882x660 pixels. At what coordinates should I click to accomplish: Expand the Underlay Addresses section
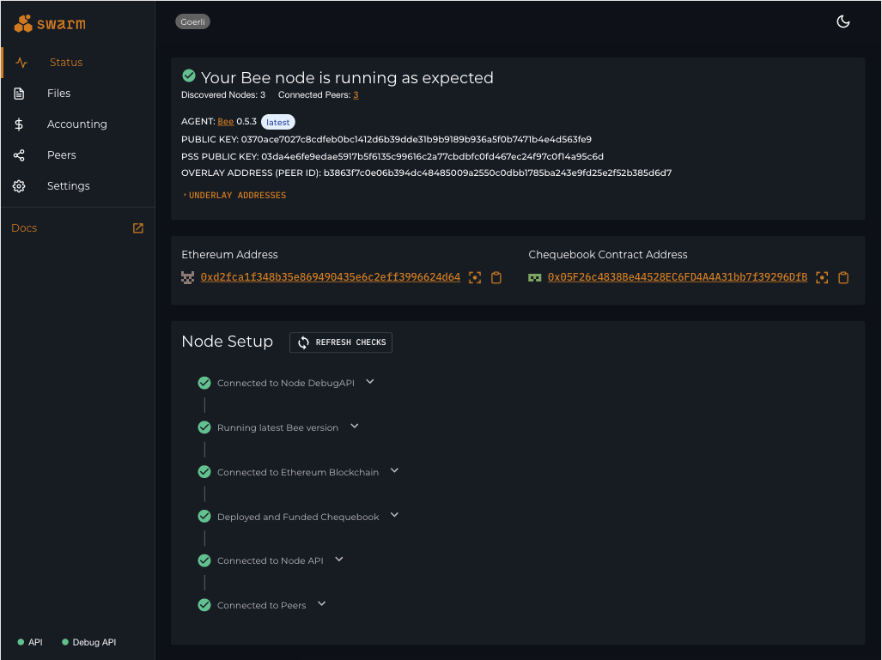(236, 196)
